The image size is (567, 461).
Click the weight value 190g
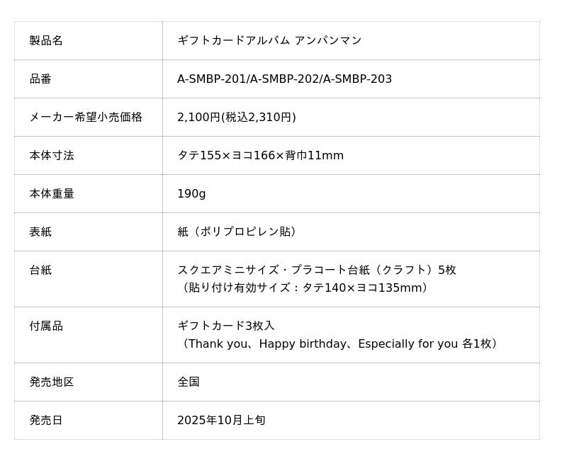click(191, 193)
